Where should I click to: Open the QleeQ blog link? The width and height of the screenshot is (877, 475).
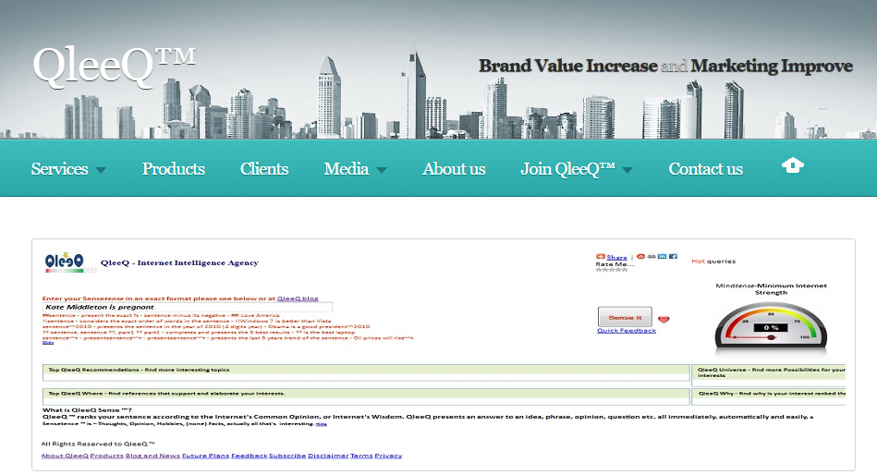(298, 298)
